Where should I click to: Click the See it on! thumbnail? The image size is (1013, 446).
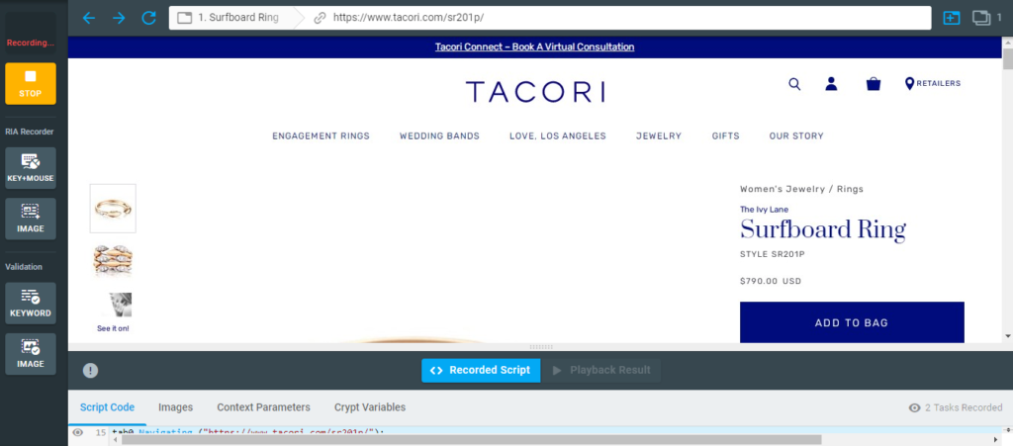(x=113, y=312)
